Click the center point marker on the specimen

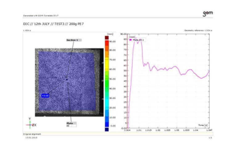click(66, 80)
